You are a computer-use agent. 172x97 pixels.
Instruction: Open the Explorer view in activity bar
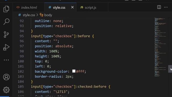pyautogui.click(x=6, y=9)
